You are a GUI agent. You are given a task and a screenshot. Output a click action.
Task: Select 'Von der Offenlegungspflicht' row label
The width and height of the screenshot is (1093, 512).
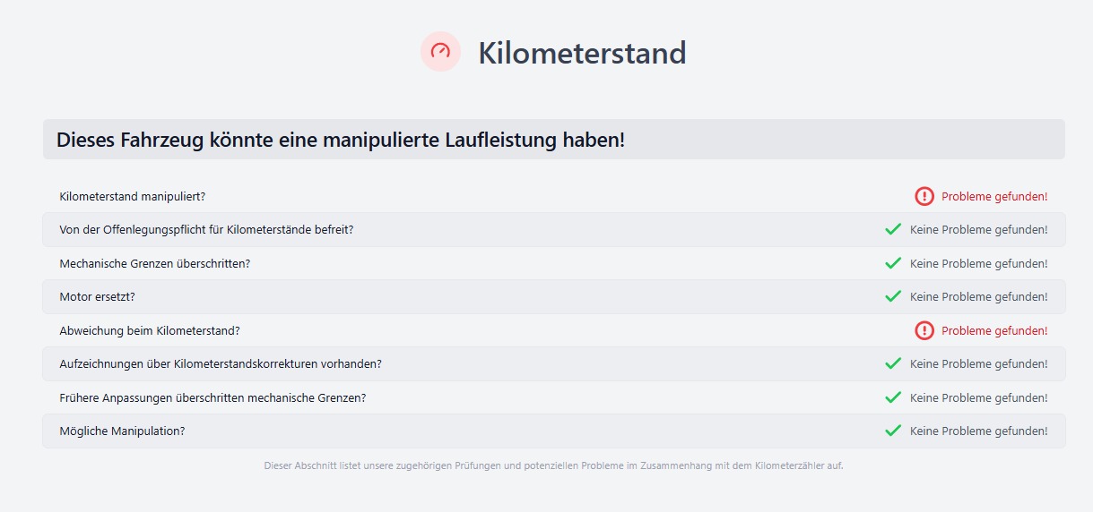coord(206,229)
